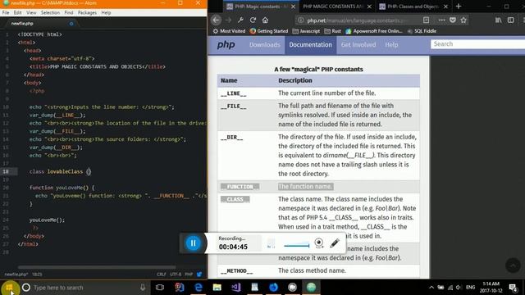Switch to PHP: Classes and Objects tab

(x=413, y=7)
